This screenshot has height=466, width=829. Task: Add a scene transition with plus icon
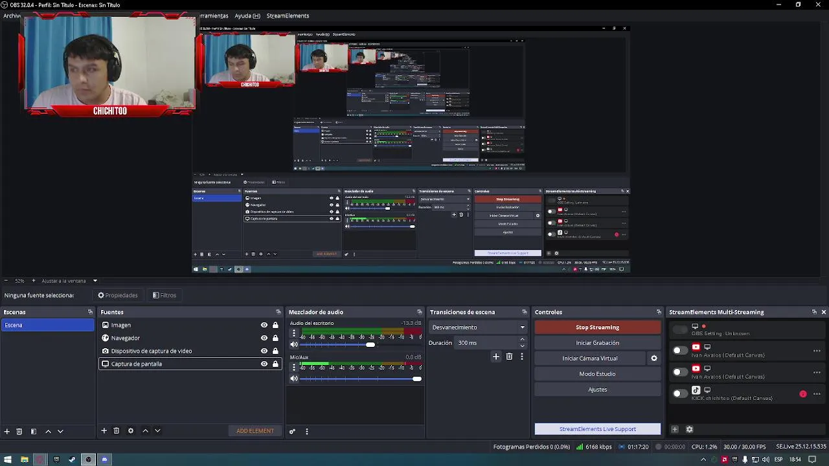(x=496, y=356)
